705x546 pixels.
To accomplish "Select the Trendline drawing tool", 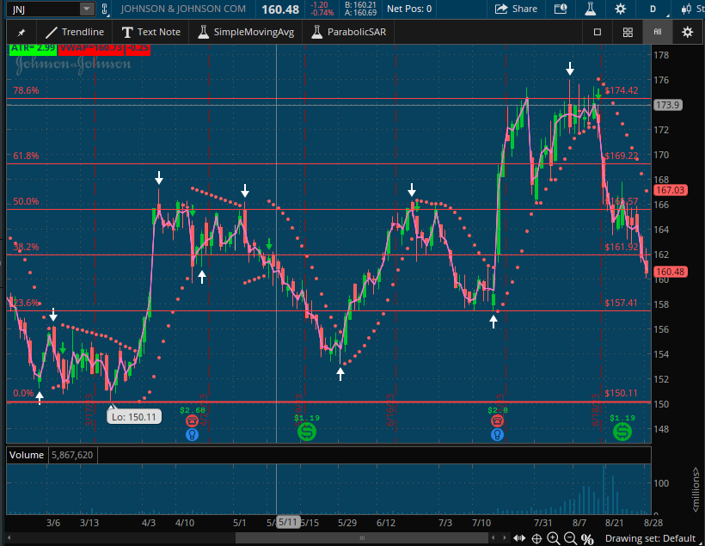I will pyautogui.click(x=75, y=32).
